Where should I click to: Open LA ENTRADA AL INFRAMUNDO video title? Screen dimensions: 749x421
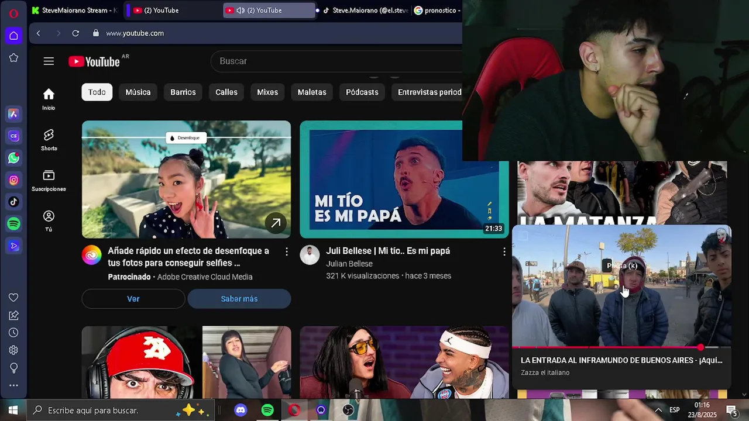[621, 360]
